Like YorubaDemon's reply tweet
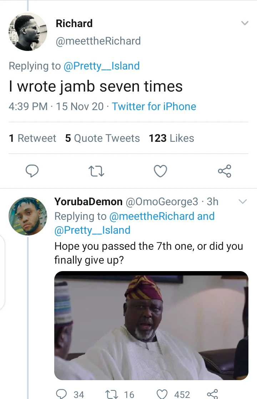 [162, 393]
